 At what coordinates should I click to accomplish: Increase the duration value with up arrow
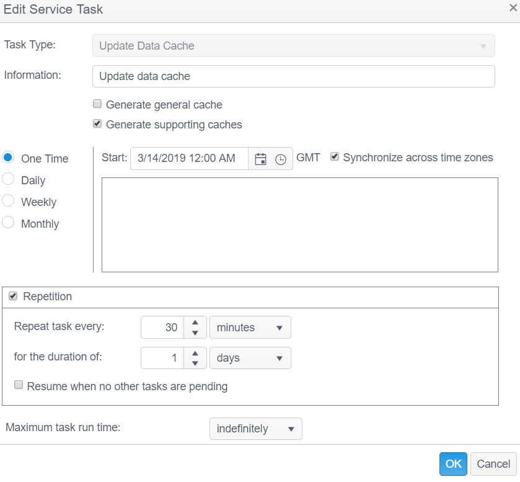(195, 353)
